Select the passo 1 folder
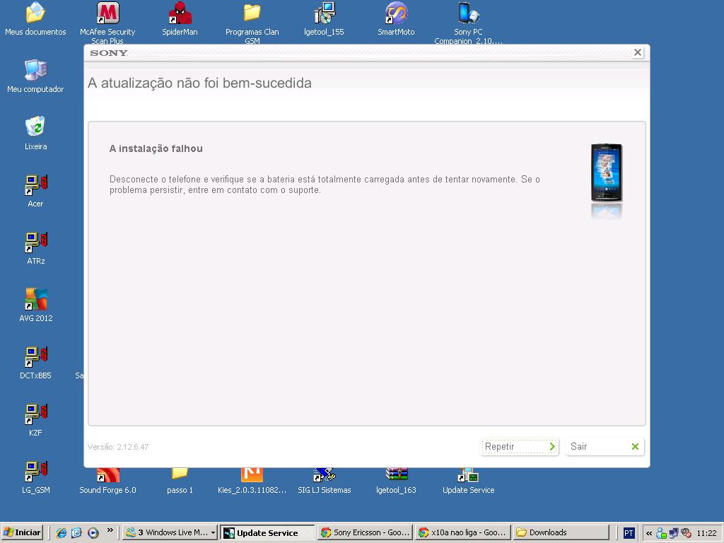This screenshot has height=543, width=724. pos(180,481)
